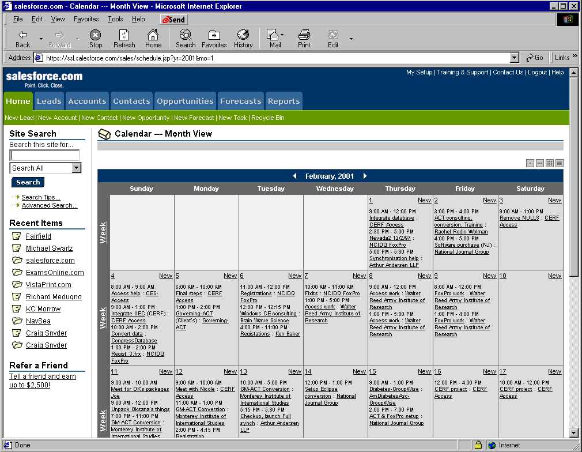The width and height of the screenshot is (582, 452).
Task: Switch to month view grid icon
Action: tap(550, 163)
